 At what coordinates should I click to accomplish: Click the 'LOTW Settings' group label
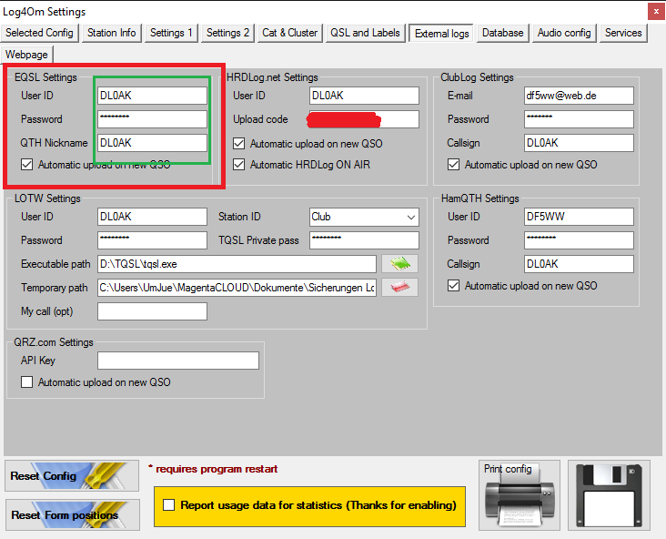point(47,198)
